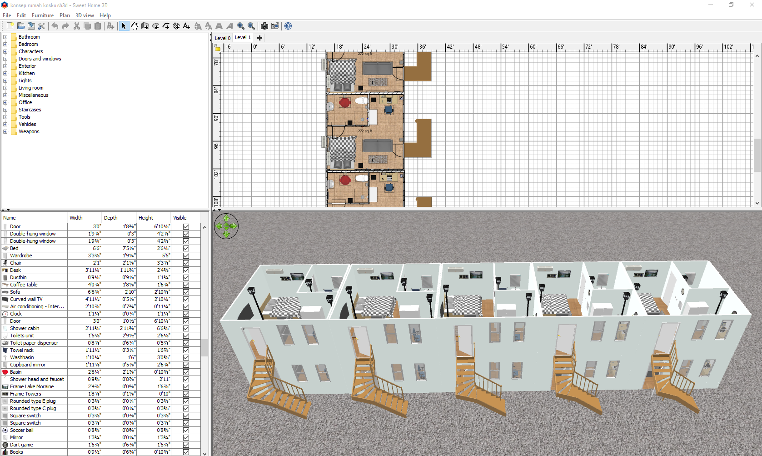Add a new level with plus tab
The height and width of the screenshot is (456, 762).
(259, 38)
